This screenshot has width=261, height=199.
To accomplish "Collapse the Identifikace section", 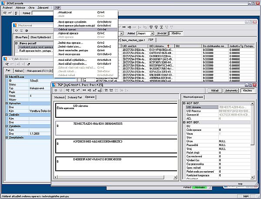I will (6, 76).
